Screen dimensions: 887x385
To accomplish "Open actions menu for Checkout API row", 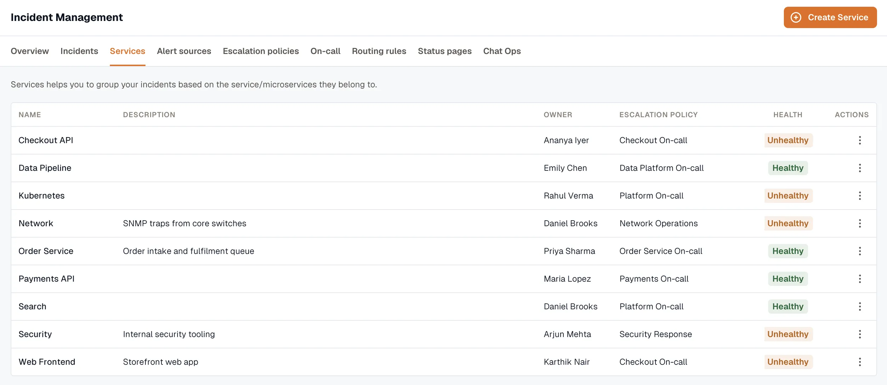I will (x=860, y=140).
